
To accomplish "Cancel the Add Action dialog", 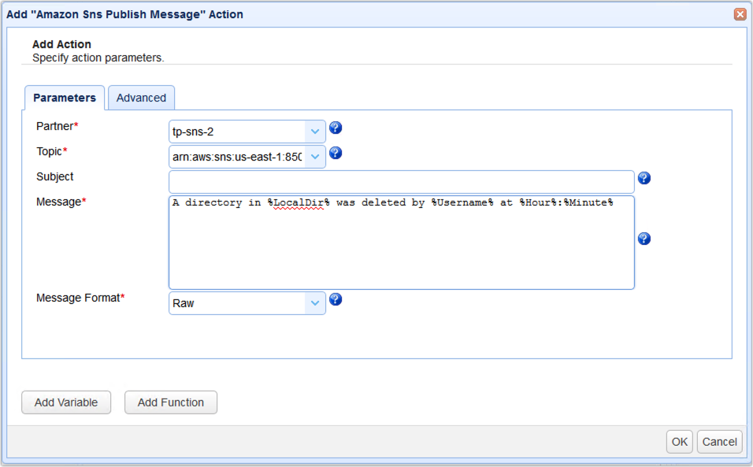I will click(719, 442).
